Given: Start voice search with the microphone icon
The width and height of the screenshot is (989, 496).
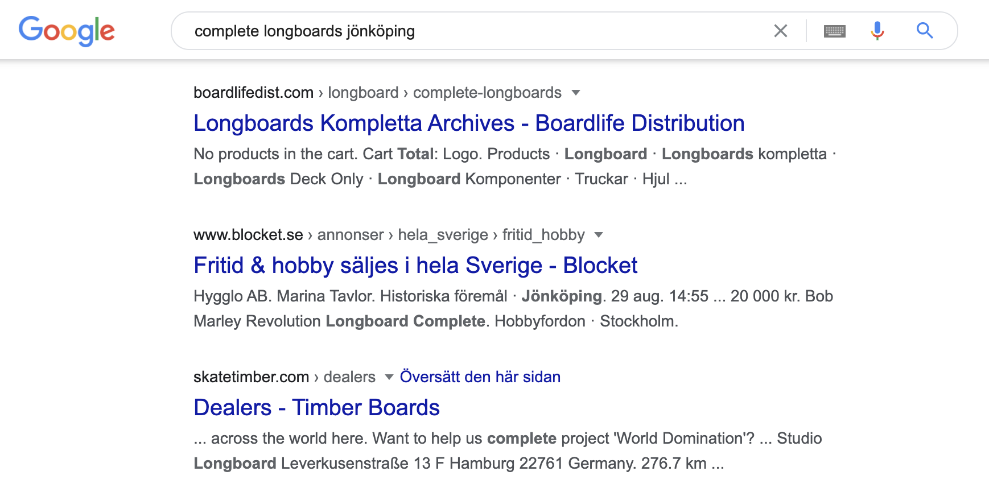Looking at the screenshot, I should point(877,31).
